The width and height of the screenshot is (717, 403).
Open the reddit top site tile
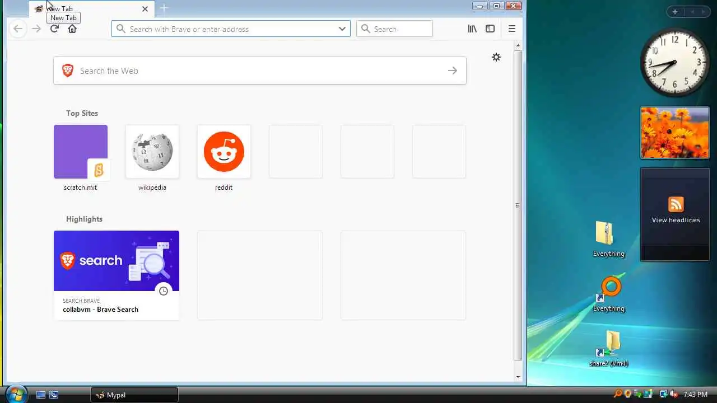(224, 152)
